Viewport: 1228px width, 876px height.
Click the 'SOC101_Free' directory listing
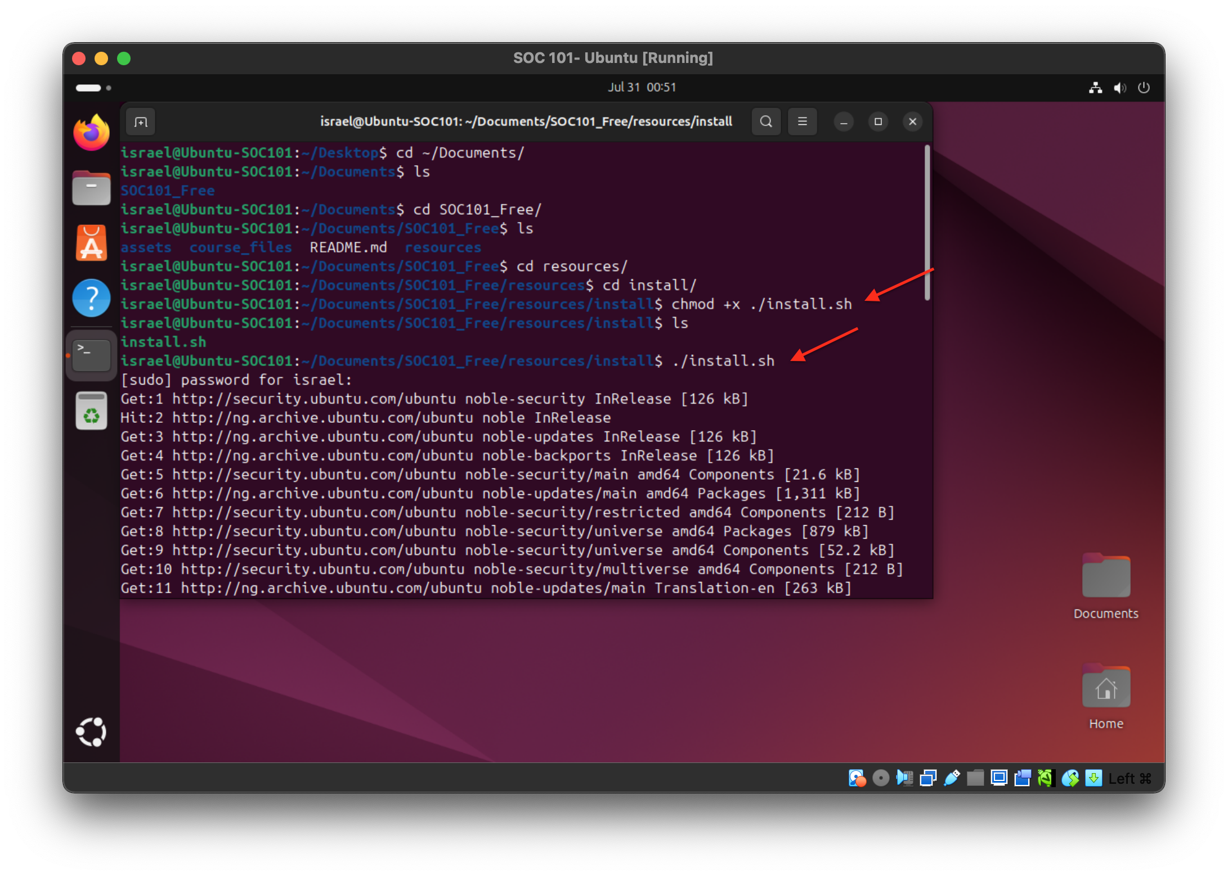[x=168, y=191]
